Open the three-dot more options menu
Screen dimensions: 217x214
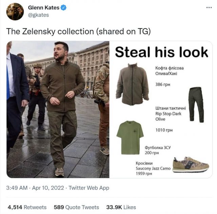[209, 7]
